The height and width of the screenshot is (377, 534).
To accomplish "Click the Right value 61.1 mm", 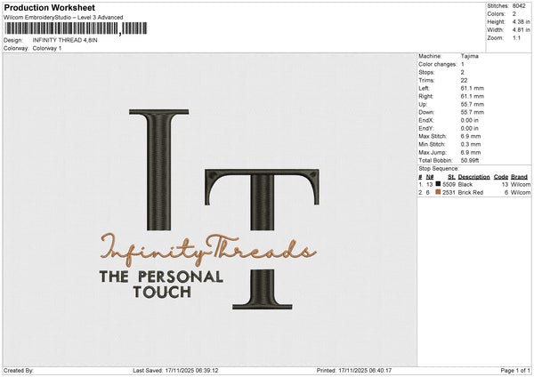I will pyautogui.click(x=473, y=96).
